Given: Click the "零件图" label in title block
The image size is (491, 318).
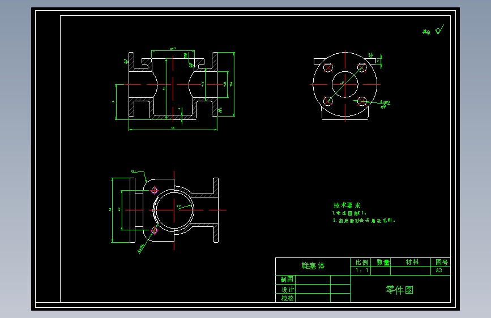Looking at the screenshot, I should click(x=399, y=290).
